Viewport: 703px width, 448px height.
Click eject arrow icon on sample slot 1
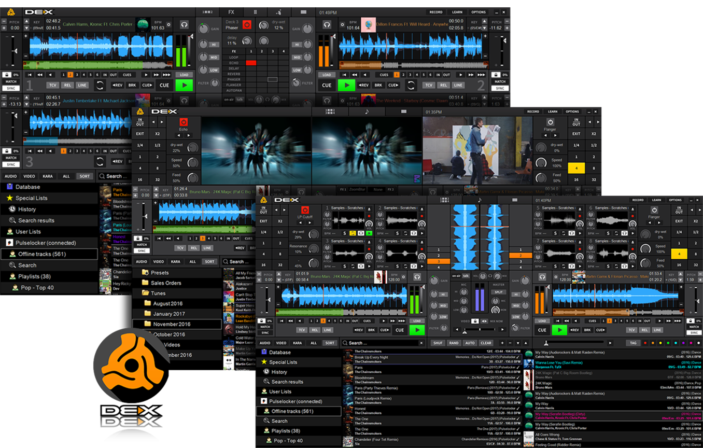point(369,208)
